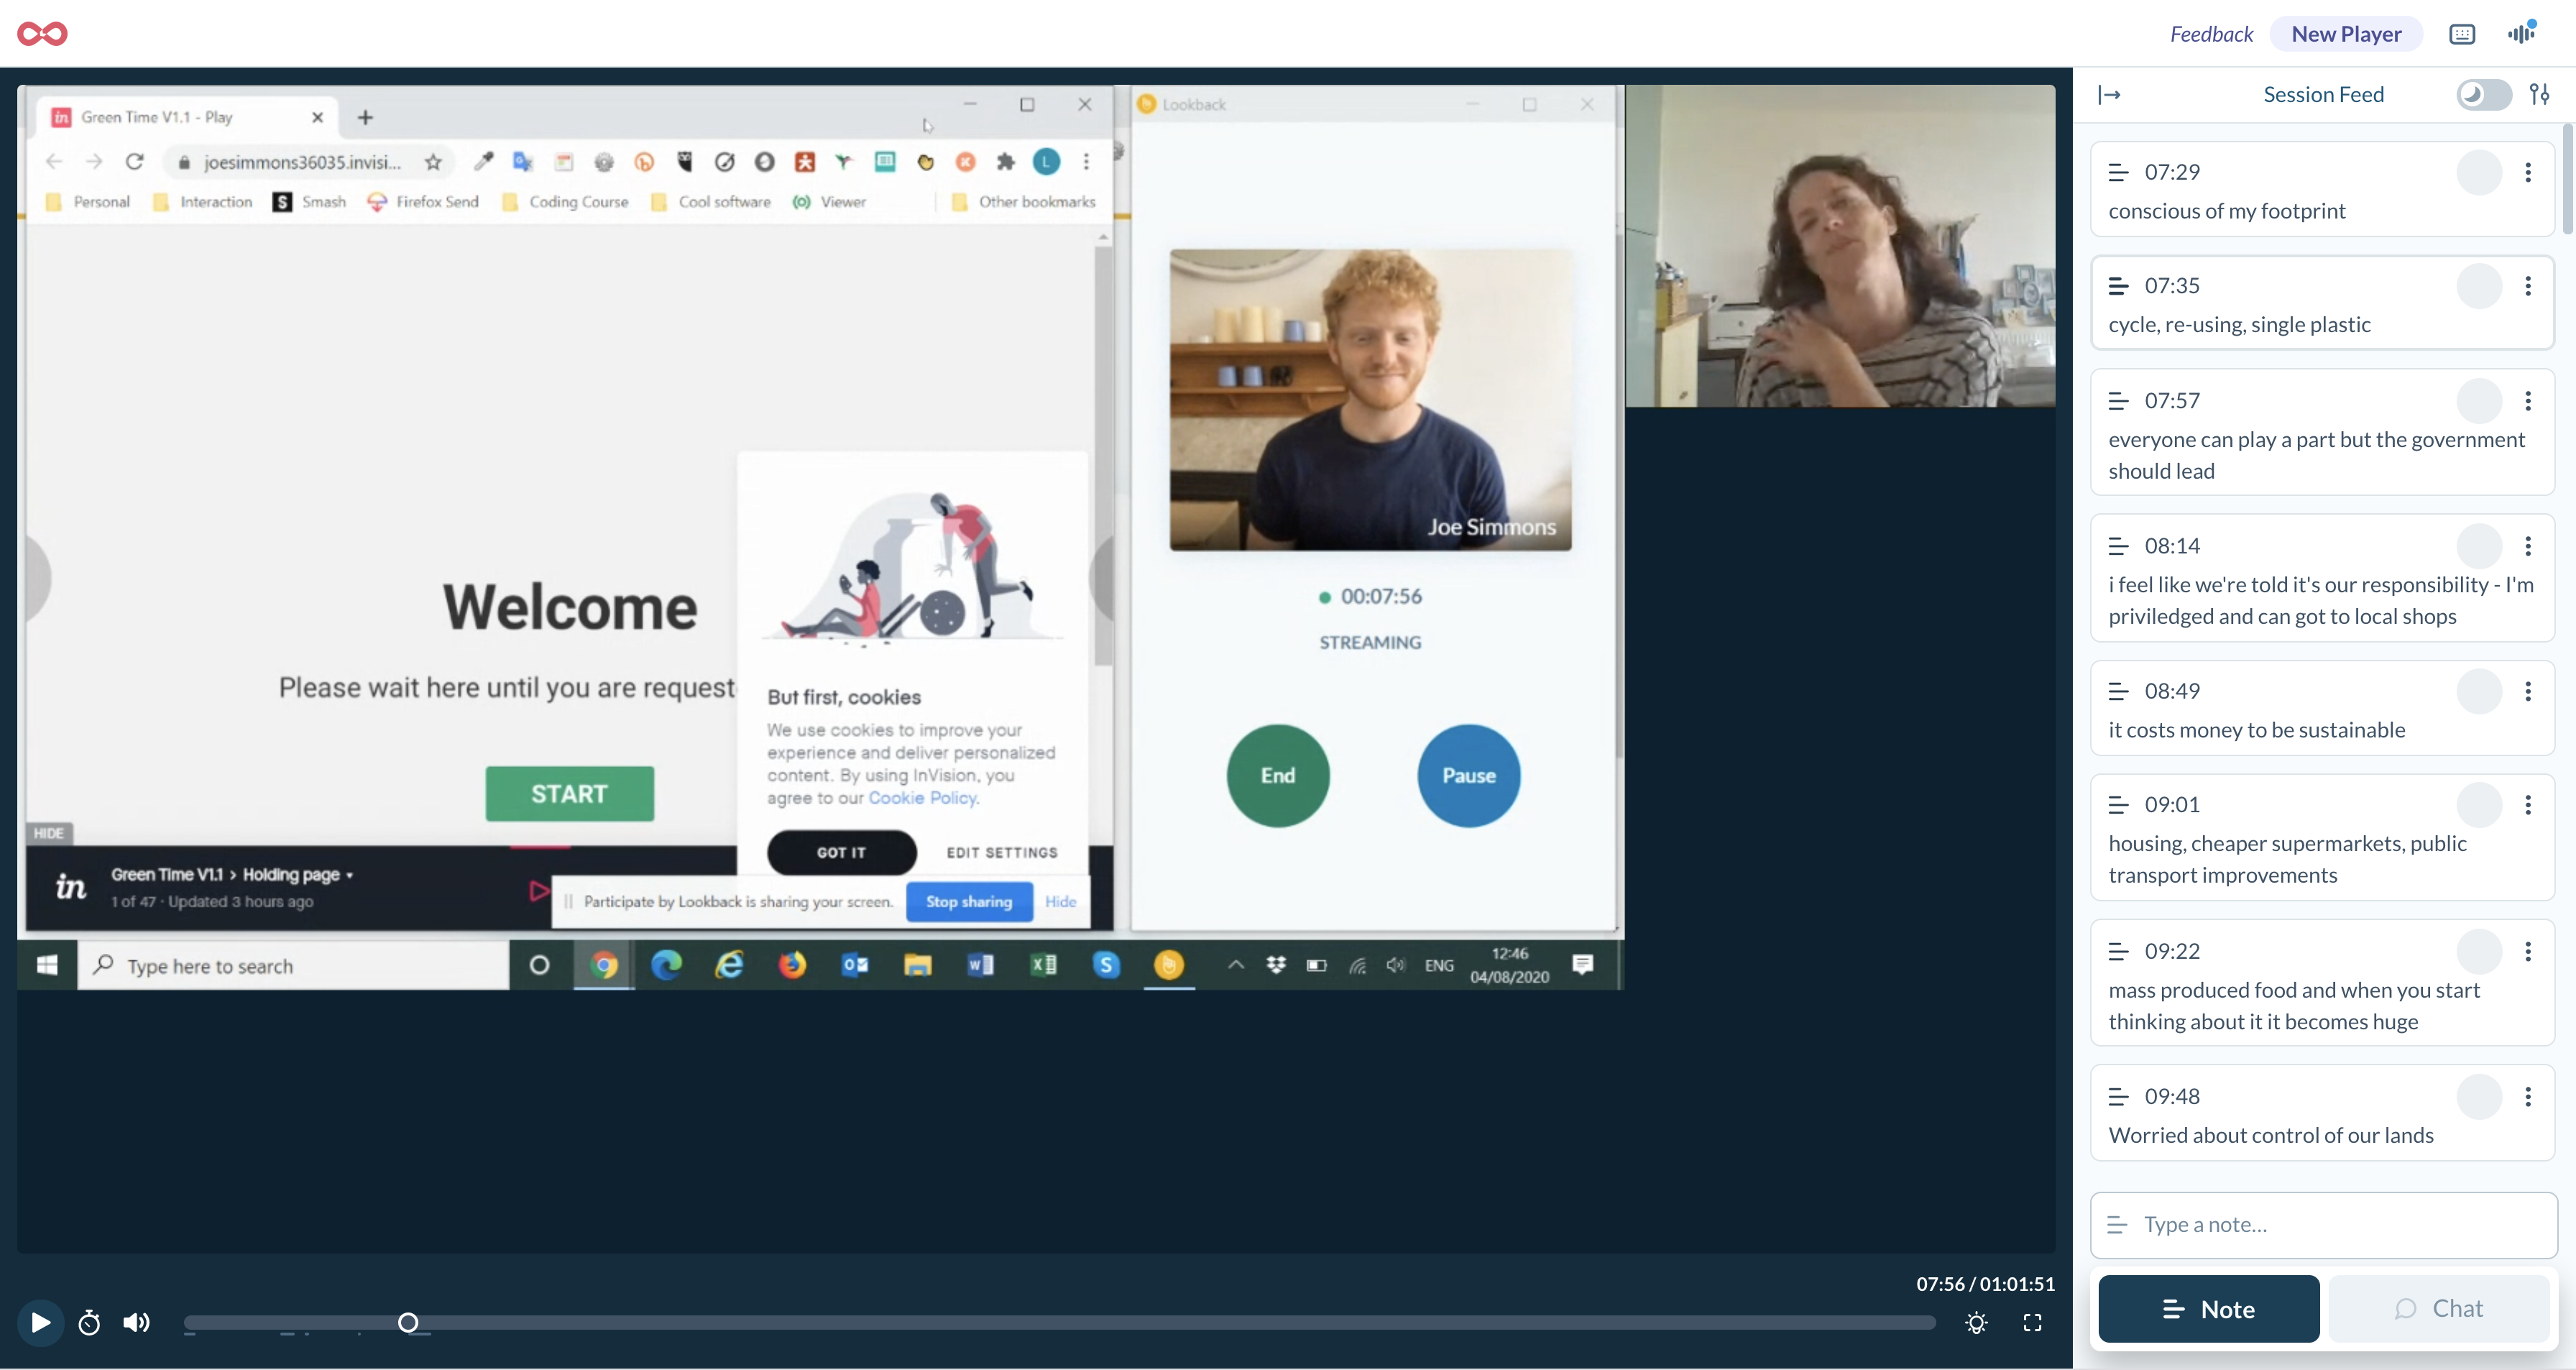This screenshot has height=1370, width=2576.
Task: Click Stop sharing in screen share bar
Action: click(x=968, y=902)
